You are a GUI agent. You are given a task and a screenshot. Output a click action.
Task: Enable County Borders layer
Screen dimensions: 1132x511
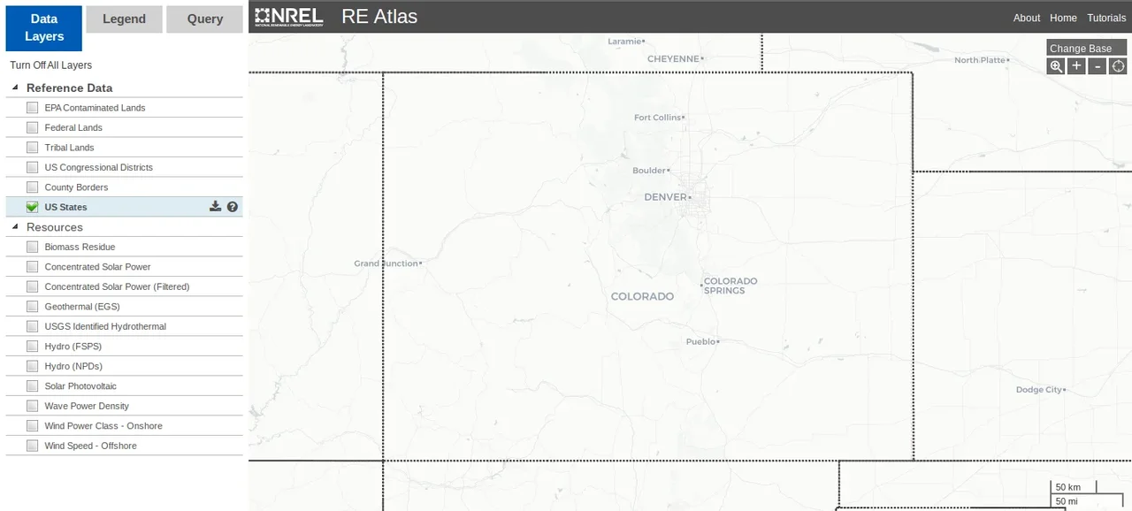click(x=33, y=187)
